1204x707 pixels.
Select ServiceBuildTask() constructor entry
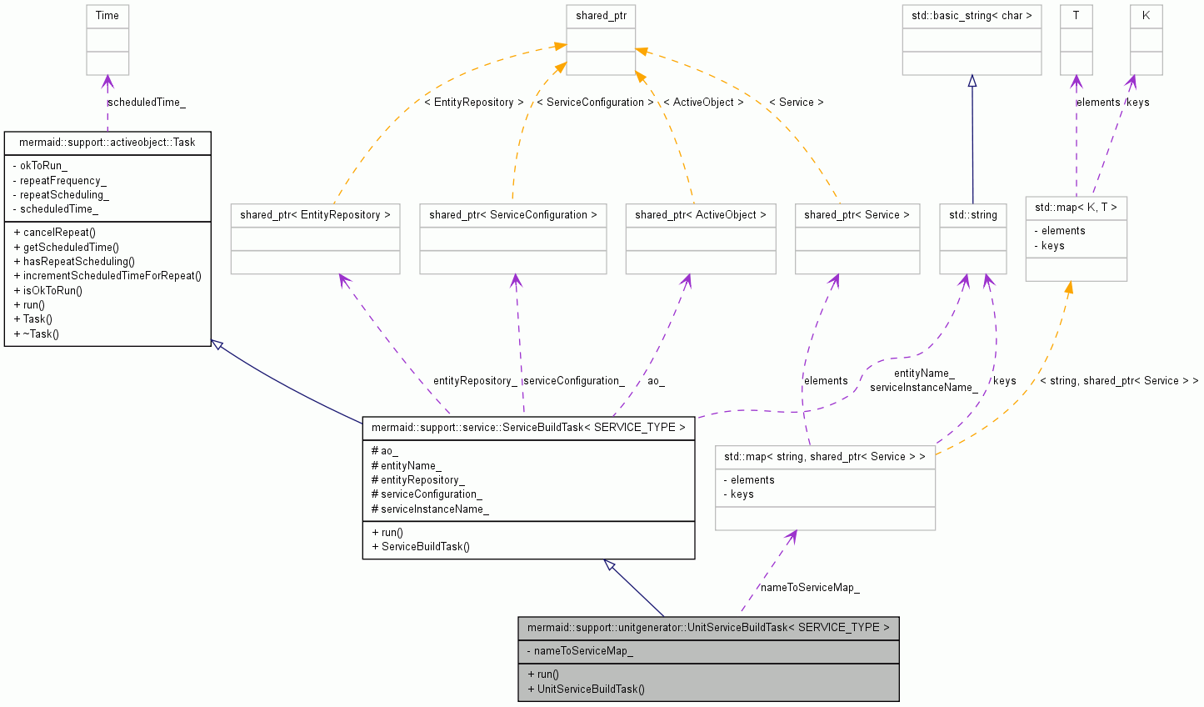tap(421, 546)
